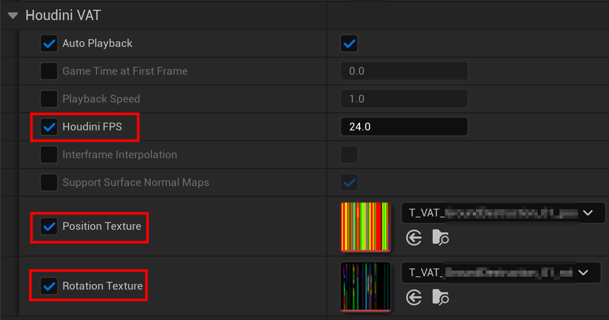Click the Interframe Interpolation label
The width and height of the screenshot is (609, 320).
click(120, 155)
